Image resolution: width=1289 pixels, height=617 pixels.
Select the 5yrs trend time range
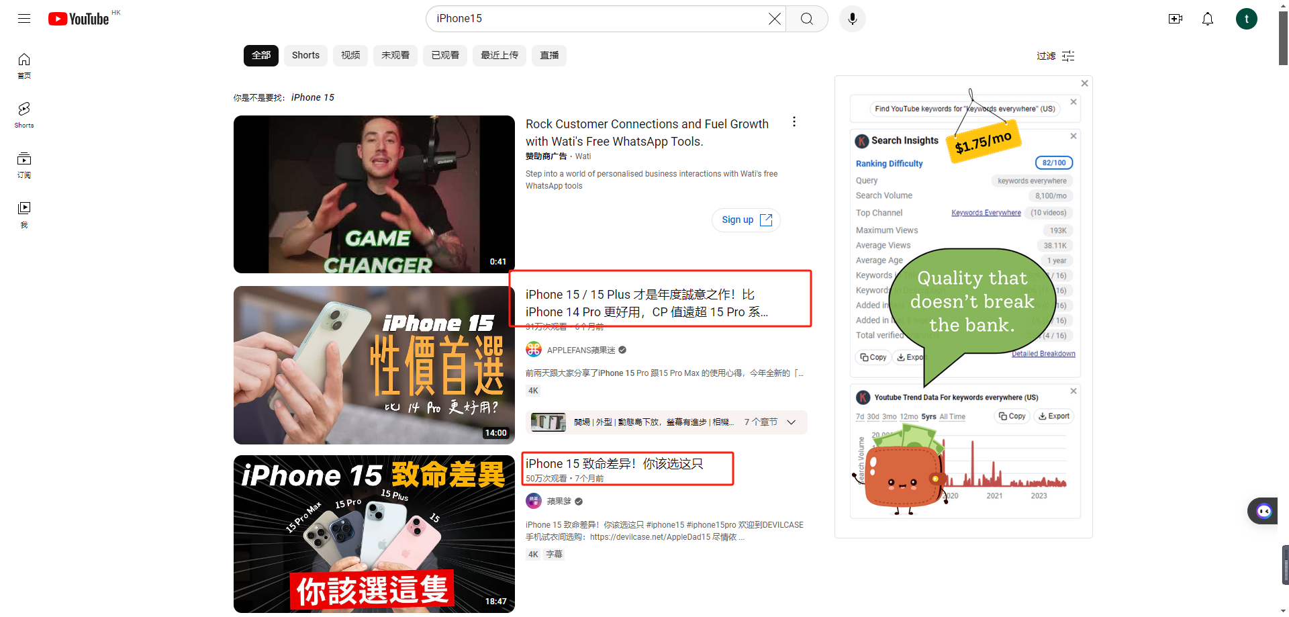click(x=928, y=416)
